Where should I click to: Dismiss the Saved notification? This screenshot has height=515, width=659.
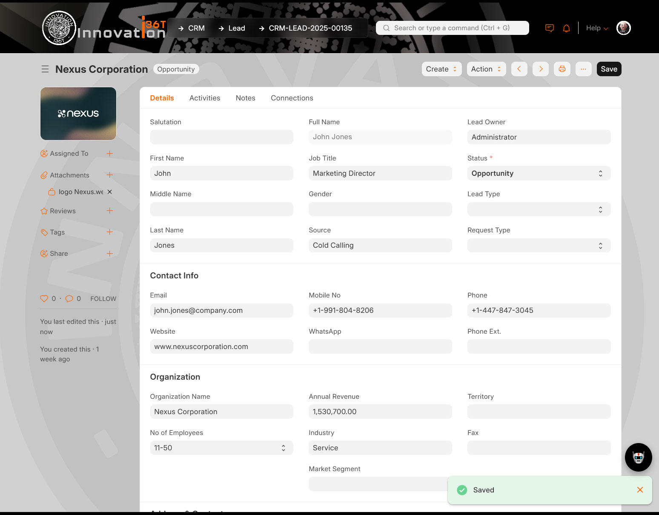coord(640,490)
